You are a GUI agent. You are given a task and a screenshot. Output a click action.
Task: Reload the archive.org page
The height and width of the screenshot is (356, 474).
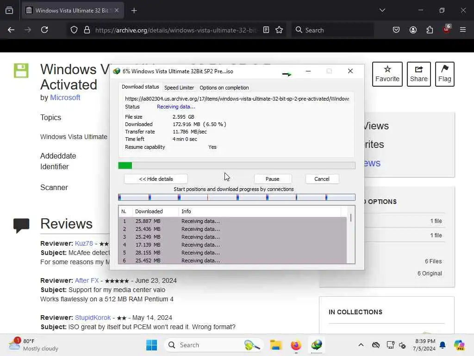point(44,30)
